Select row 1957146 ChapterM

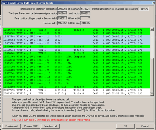77,57
